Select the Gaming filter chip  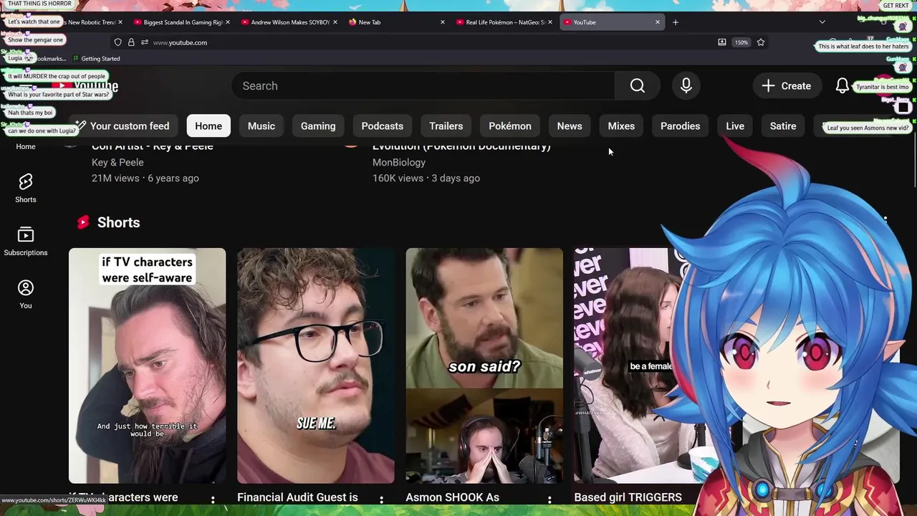[x=318, y=126]
